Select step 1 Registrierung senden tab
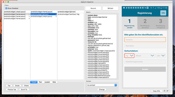175x97 pixels. point(129,23)
